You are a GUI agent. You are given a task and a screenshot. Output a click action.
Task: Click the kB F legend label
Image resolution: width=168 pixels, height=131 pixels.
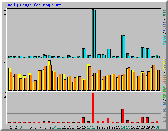coord(164,120)
